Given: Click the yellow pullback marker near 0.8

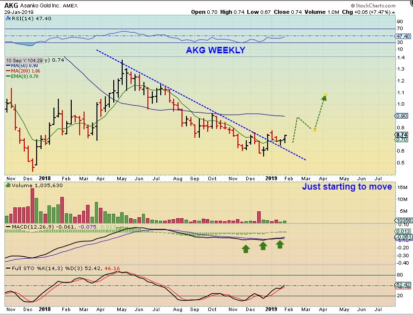Looking at the screenshot, I should pos(315,130).
